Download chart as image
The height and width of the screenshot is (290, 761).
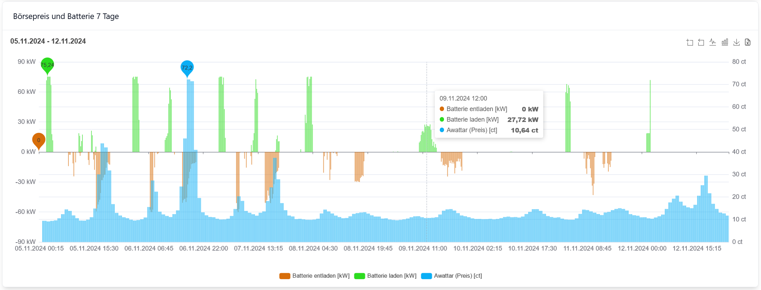pos(736,43)
